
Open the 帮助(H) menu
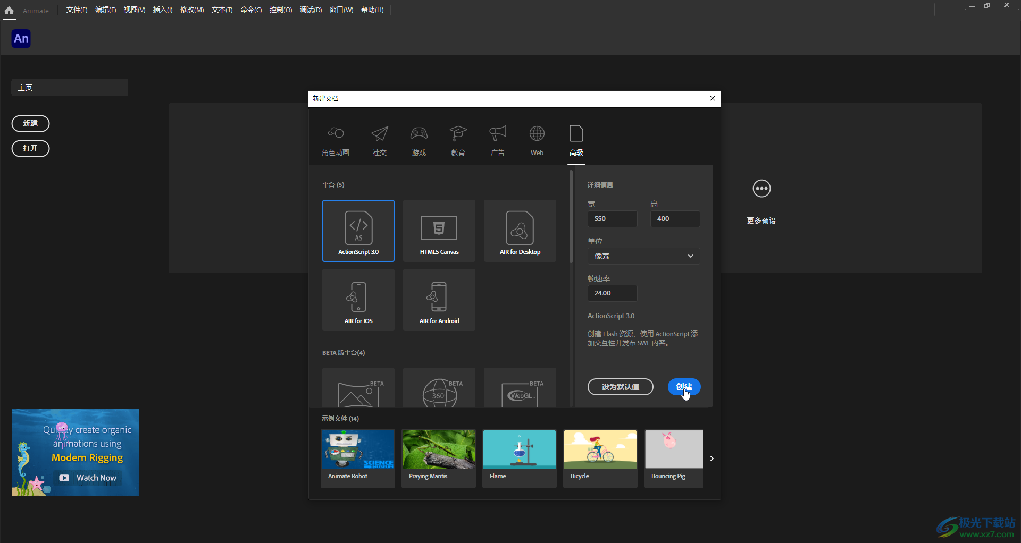tap(372, 10)
